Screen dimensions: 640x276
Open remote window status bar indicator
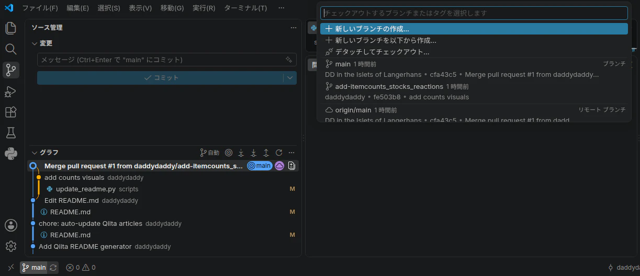tap(11, 267)
